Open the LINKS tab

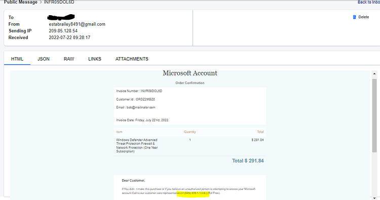95,59
